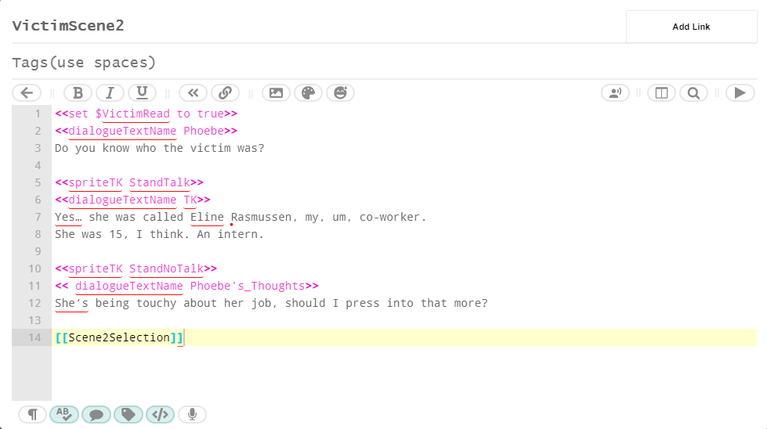Click the speaking-person voice icon

tap(615, 93)
